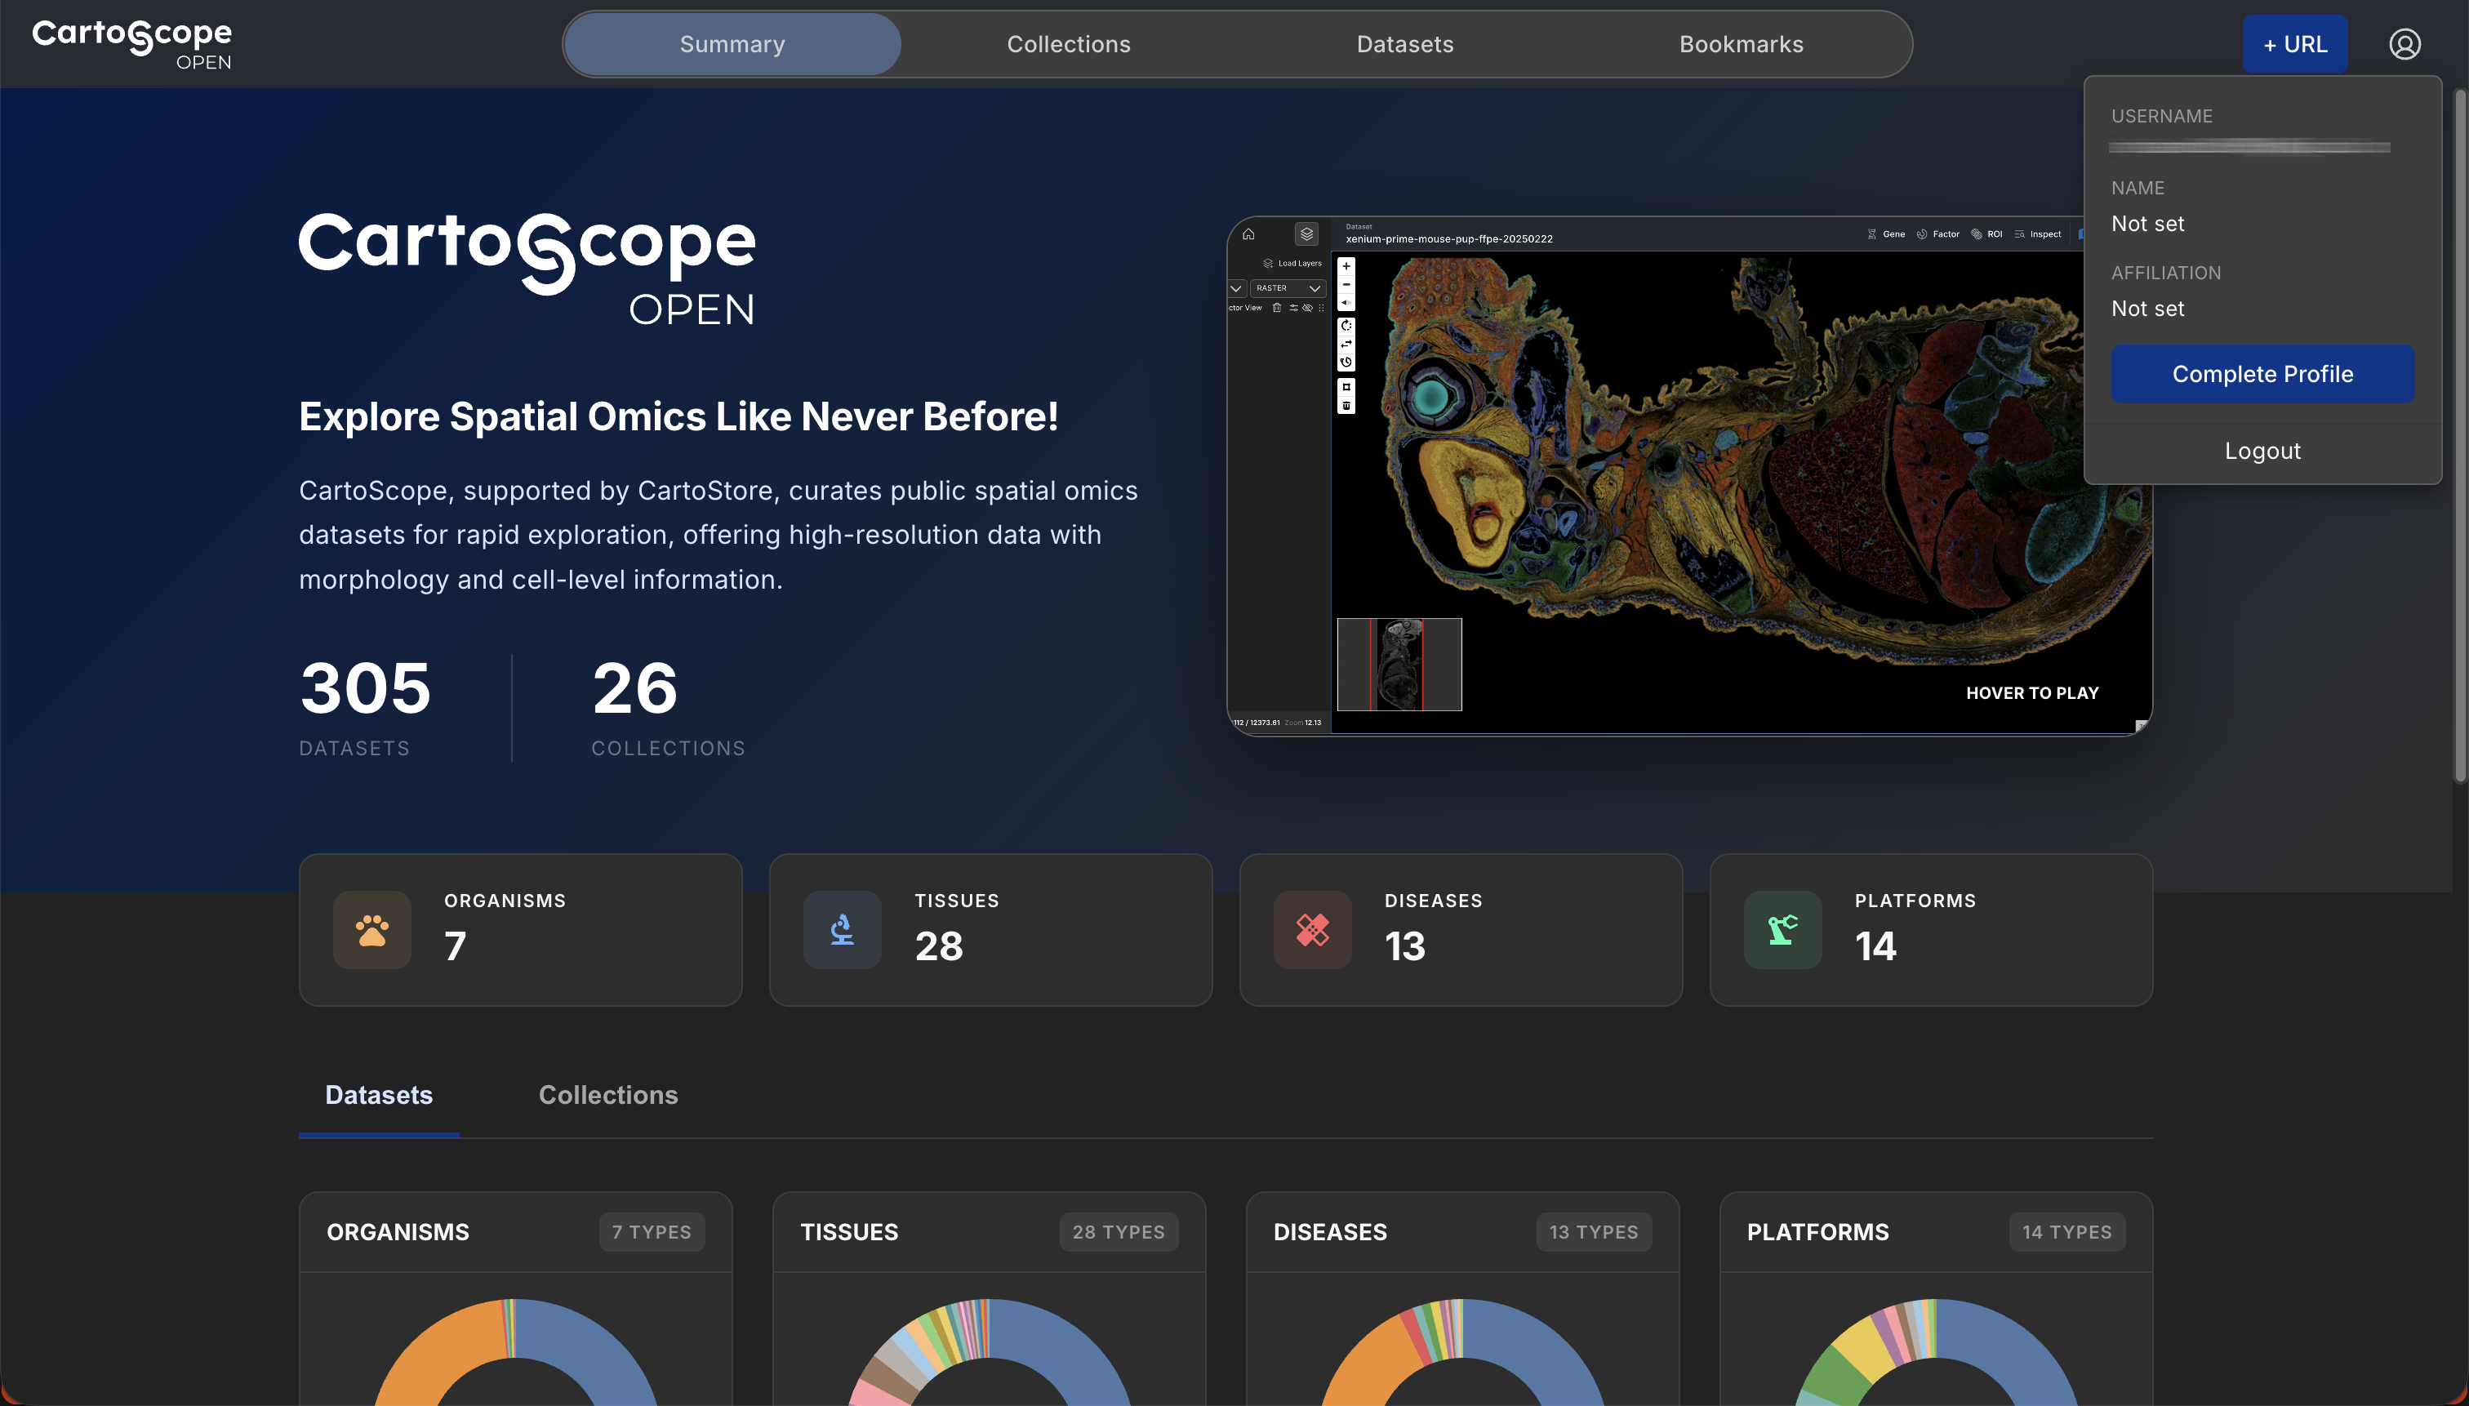The width and height of the screenshot is (2469, 1406).
Task: Toggle the hidden-eye visibility icon in preview
Action: [x=1307, y=308]
